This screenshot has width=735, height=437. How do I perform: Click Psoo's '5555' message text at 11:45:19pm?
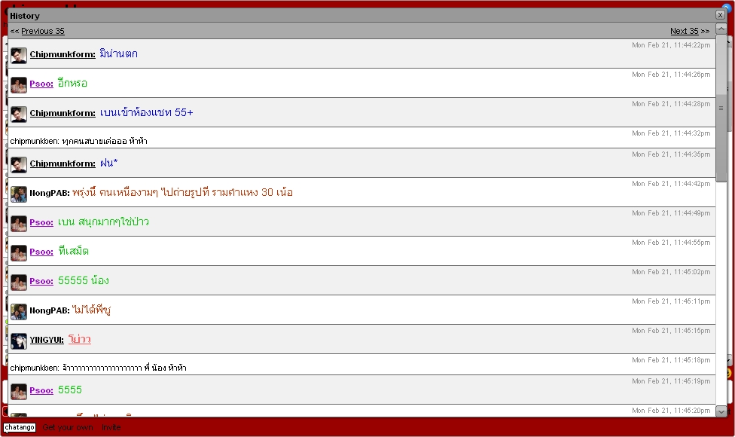[x=70, y=390]
